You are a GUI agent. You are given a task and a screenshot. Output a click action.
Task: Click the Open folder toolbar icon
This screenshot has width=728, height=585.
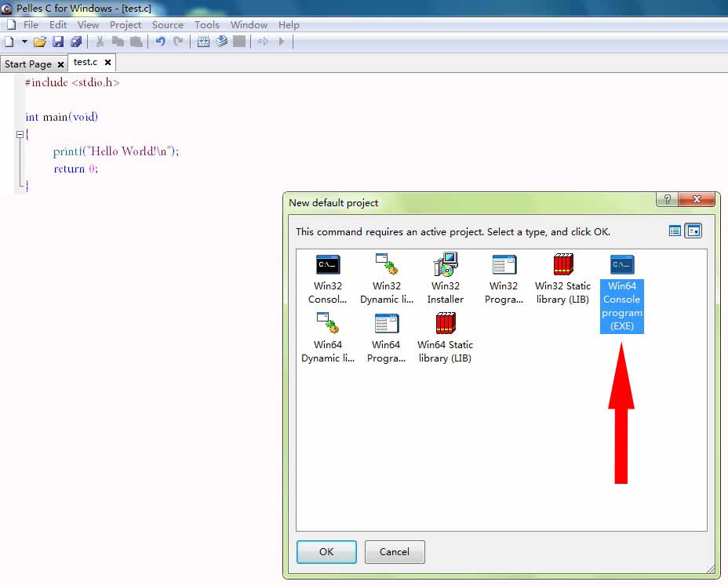pyautogui.click(x=40, y=42)
